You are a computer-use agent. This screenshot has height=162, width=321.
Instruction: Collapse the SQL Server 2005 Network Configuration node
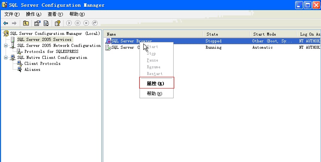6,46
